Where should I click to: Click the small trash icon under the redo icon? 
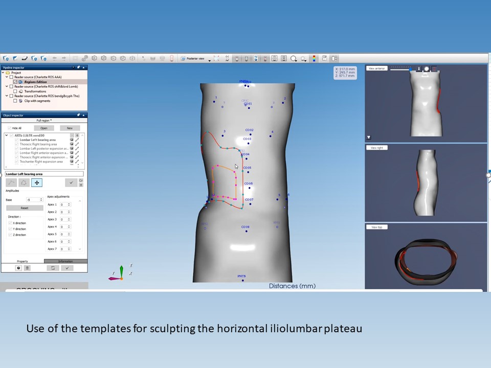tap(81, 185)
